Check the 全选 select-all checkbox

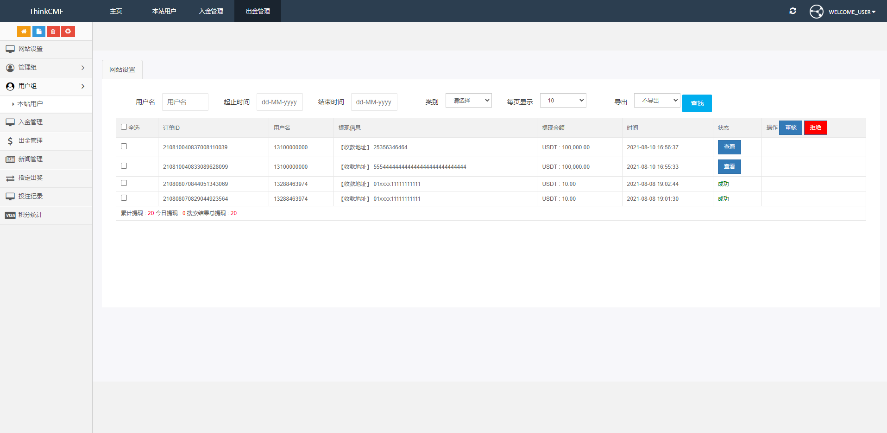point(124,126)
